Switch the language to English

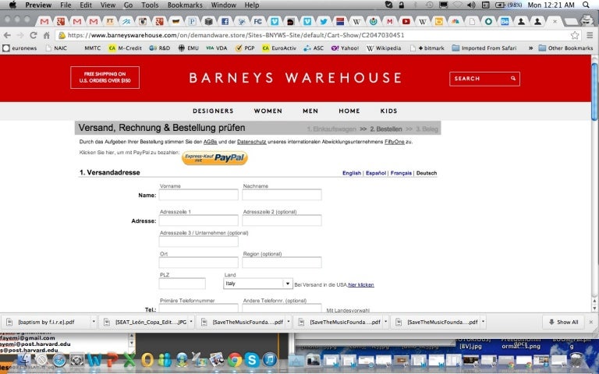coord(351,173)
